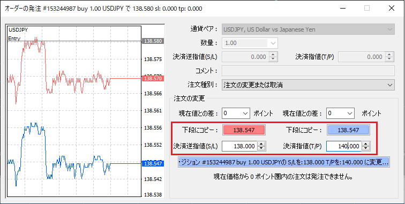Copy red 138.547 price to S/L
Viewport: 405px width, 204px height.
click(244, 130)
